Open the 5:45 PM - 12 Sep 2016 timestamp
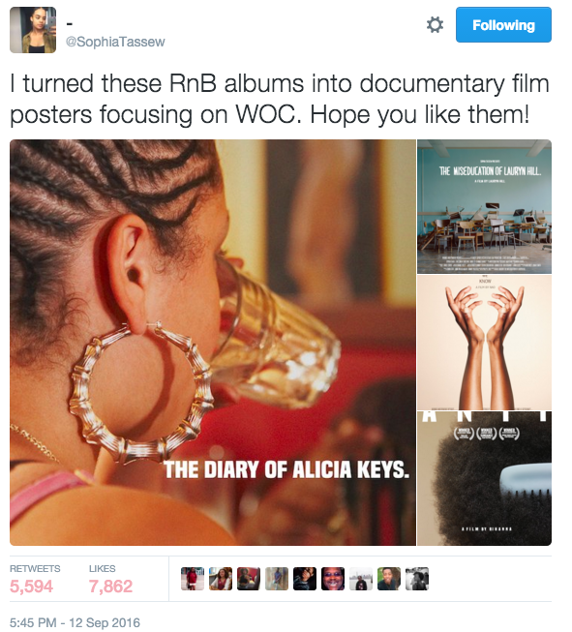572x632 pixels. [x=75, y=622]
